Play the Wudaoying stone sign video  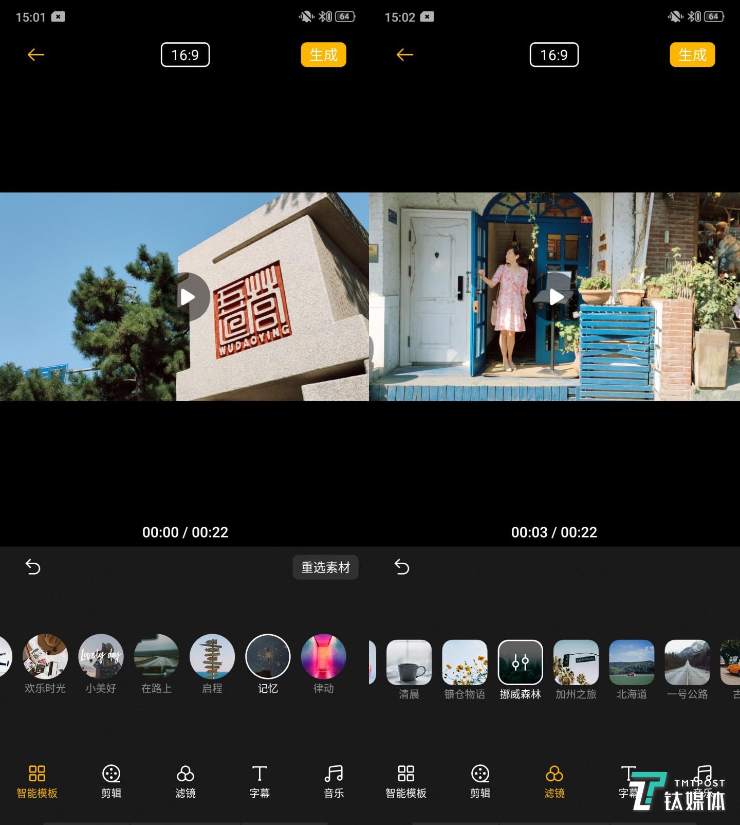tap(187, 297)
